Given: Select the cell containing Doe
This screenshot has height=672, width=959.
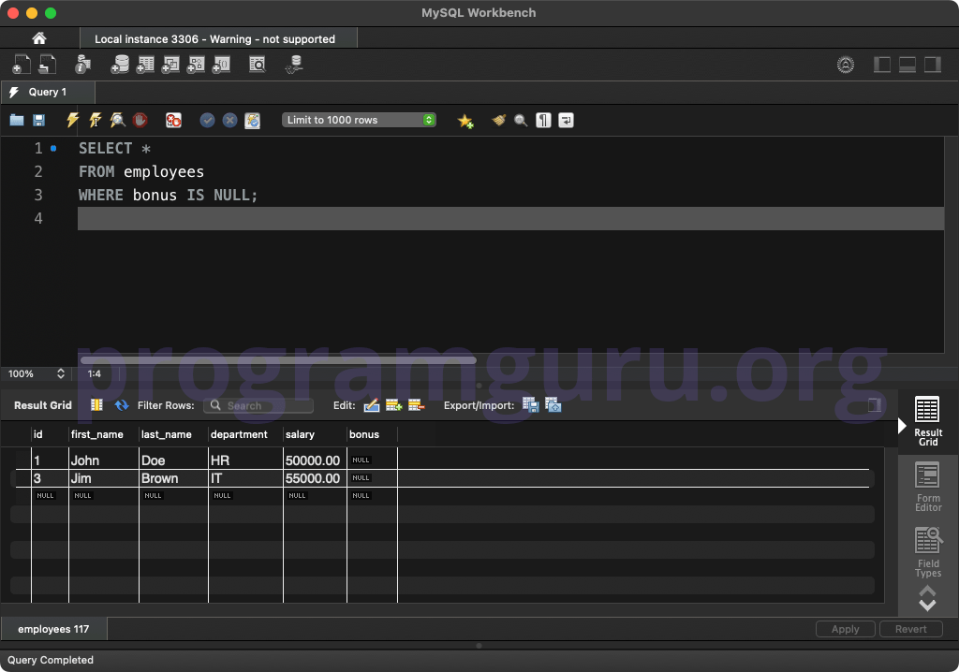Looking at the screenshot, I should [x=173, y=460].
